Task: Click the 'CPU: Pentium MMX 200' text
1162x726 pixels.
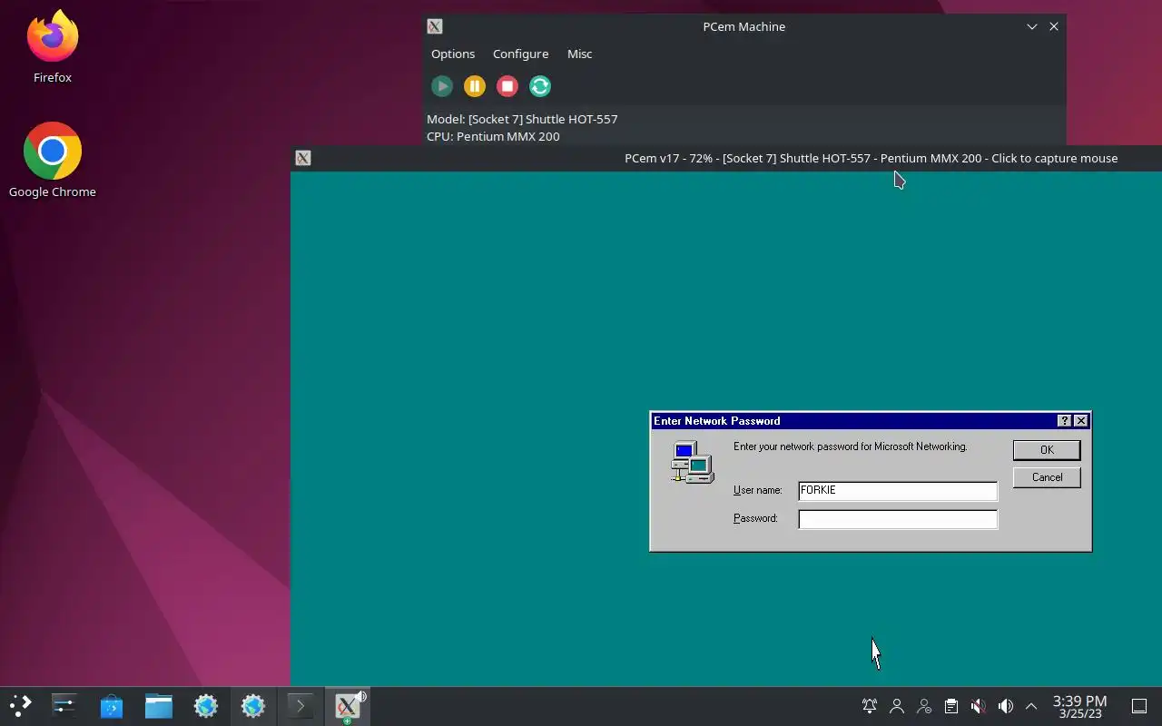Action: [x=493, y=136]
